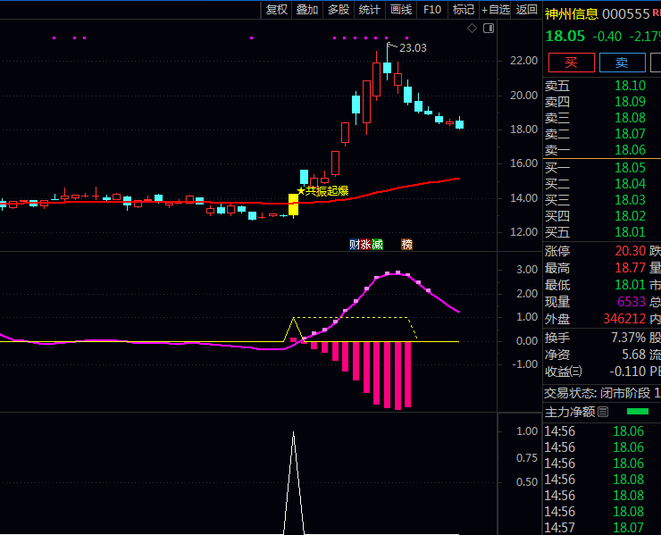Select the 叠加 toolbar option
This screenshot has width=661, height=535.
point(307,9)
